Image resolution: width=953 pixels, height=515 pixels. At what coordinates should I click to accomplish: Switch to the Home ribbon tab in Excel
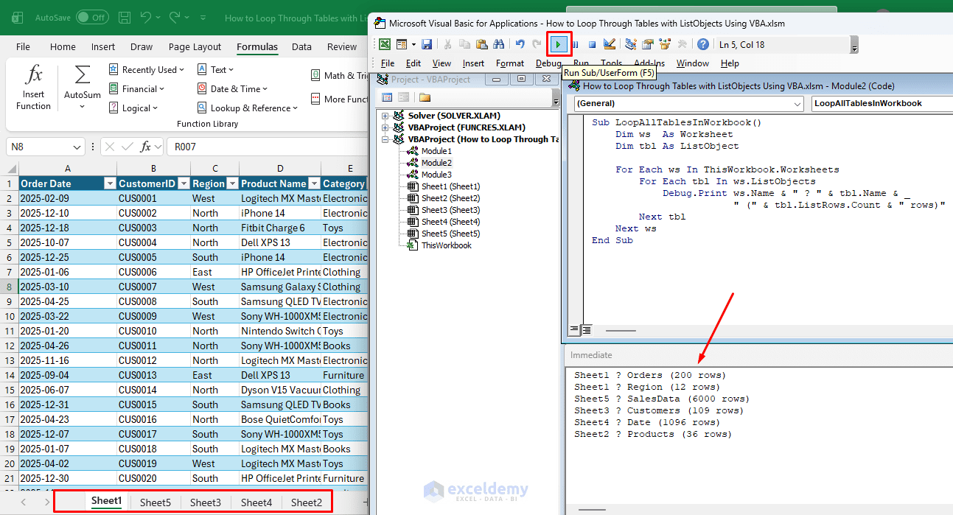[x=63, y=46]
